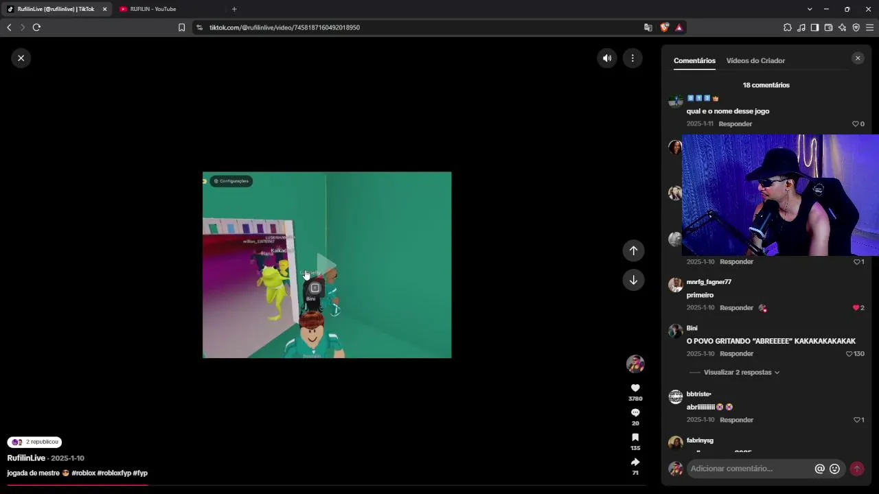Switch to the Vídeos do Criador tab
The width and height of the screenshot is (879, 494).
click(x=755, y=60)
